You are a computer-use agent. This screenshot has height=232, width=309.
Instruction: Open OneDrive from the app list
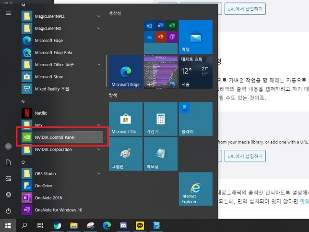pyautogui.click(x=62, y=185)
